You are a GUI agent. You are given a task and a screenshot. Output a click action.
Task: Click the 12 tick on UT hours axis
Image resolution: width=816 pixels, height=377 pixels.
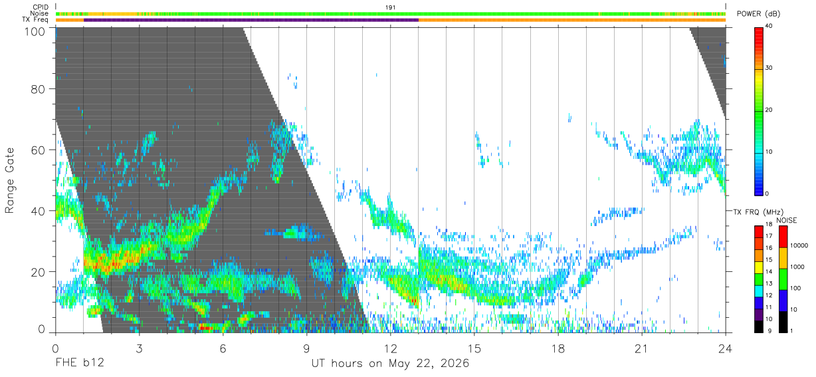[391, 348]
